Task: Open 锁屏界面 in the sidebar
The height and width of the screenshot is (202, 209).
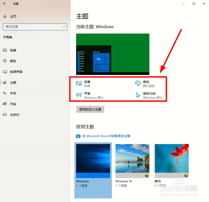Action: click(x=13, y=72)
